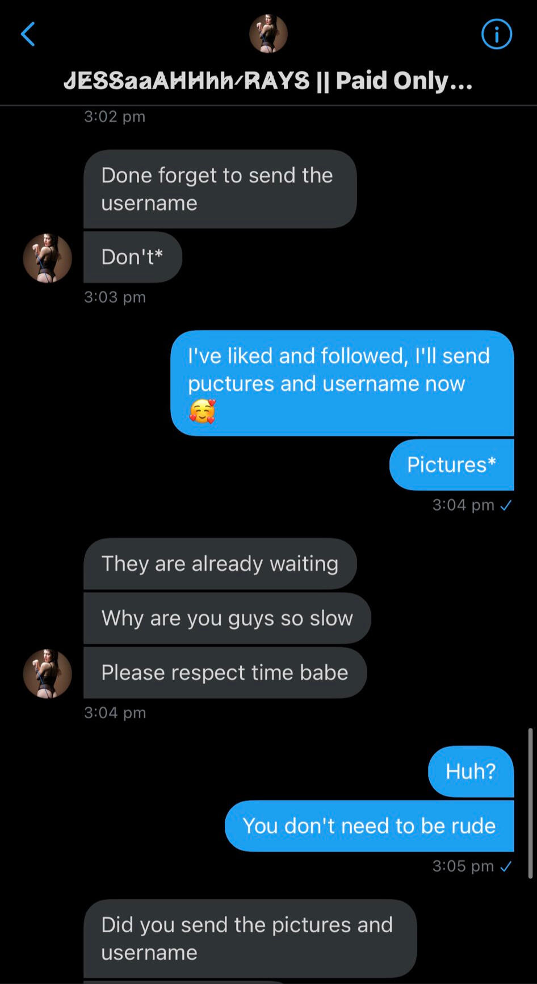Open the profile picture in the header

pyautogui.click(x=268, y=34)
